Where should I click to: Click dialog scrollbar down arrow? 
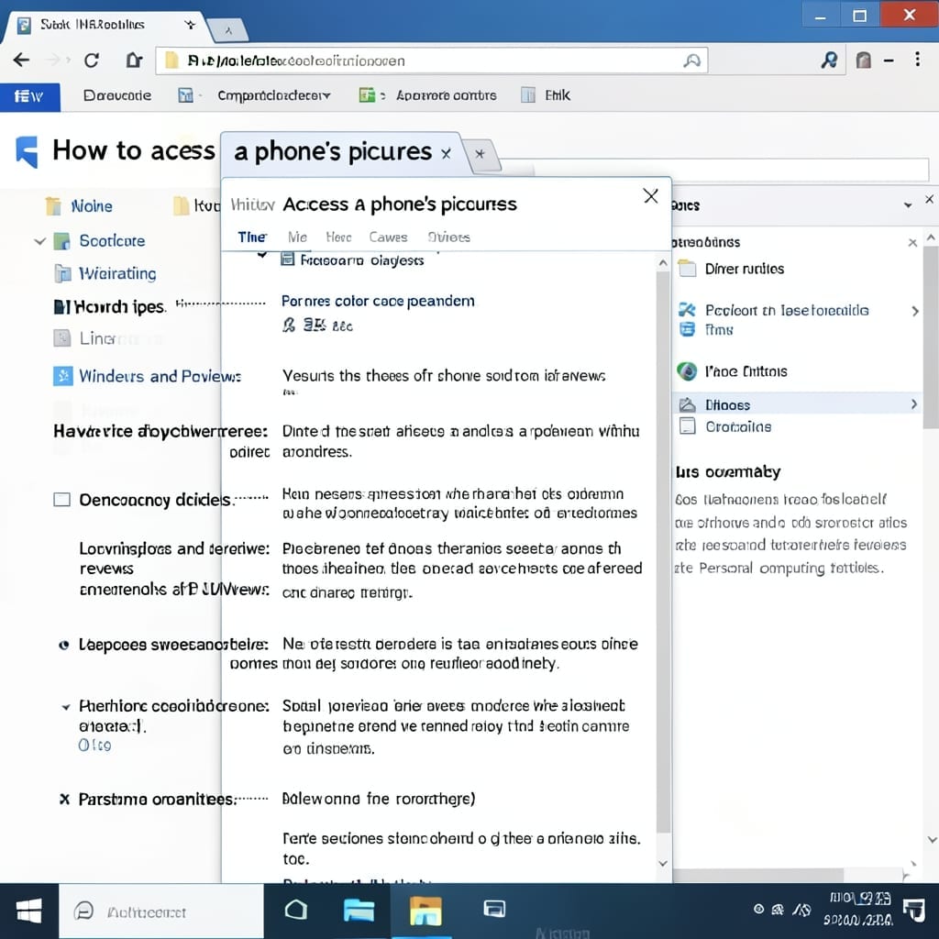click(x=662, y=863)
